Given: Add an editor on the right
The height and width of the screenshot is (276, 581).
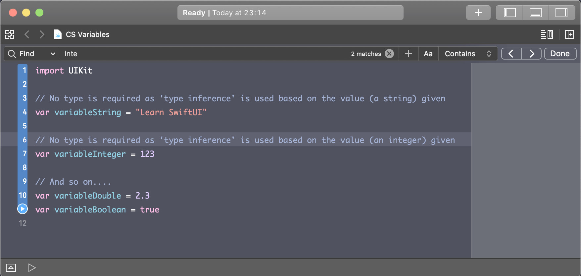Looking at the screenshot, I should click(x=569, y=34).
